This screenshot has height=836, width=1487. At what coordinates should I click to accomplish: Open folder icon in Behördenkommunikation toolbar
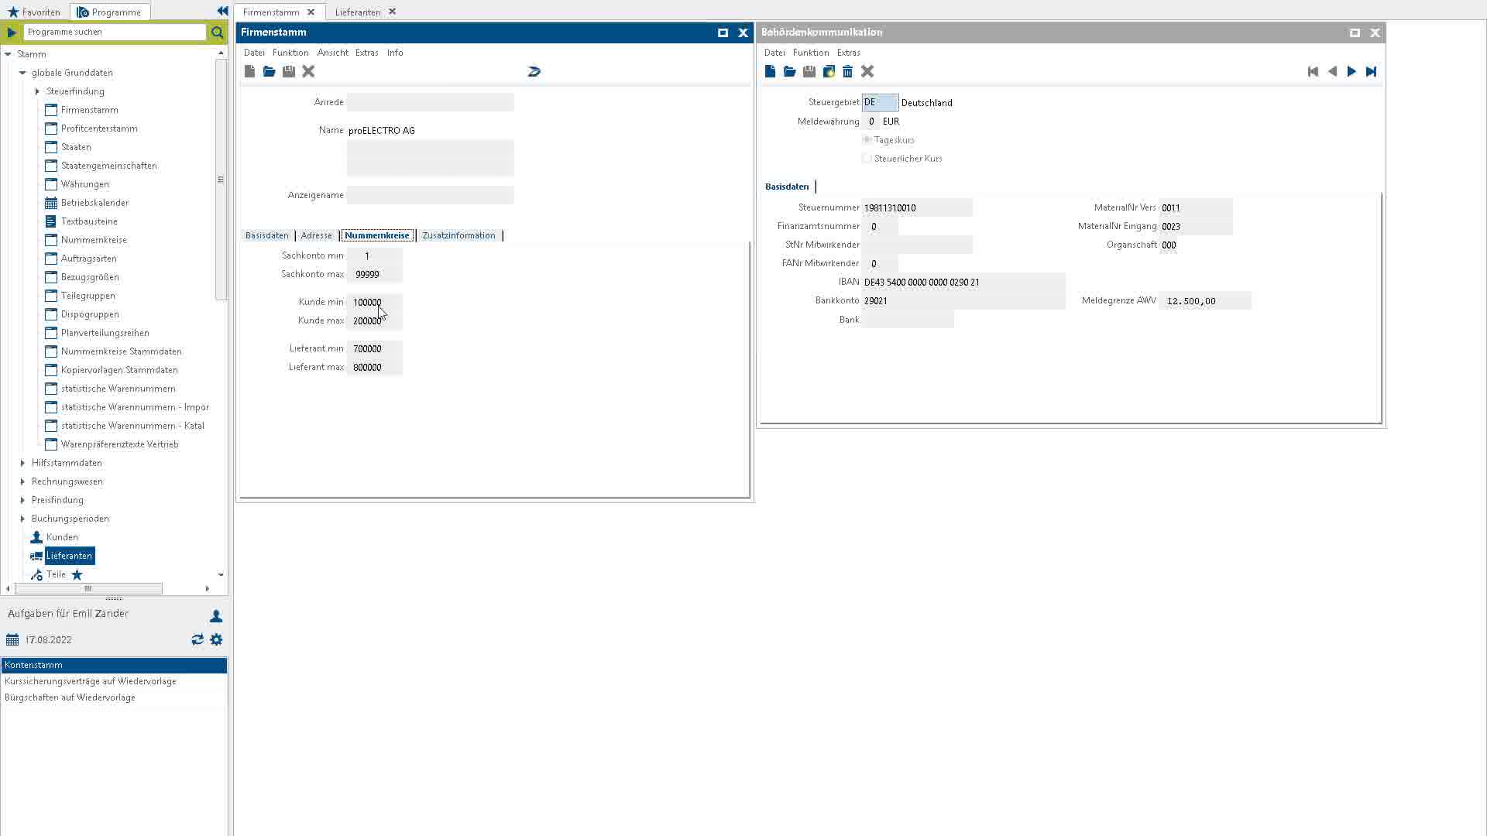789,71
